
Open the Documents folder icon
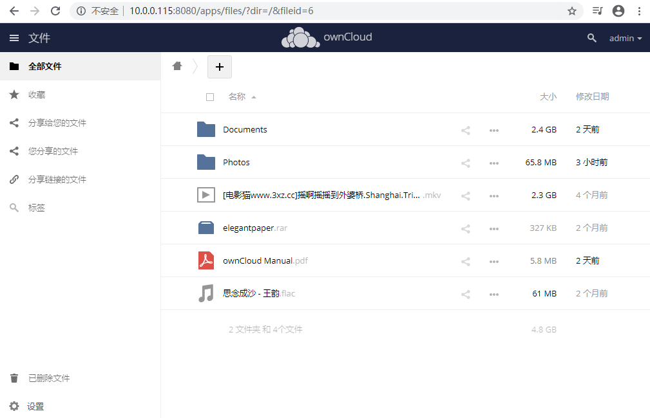click(x=206, y=129)
